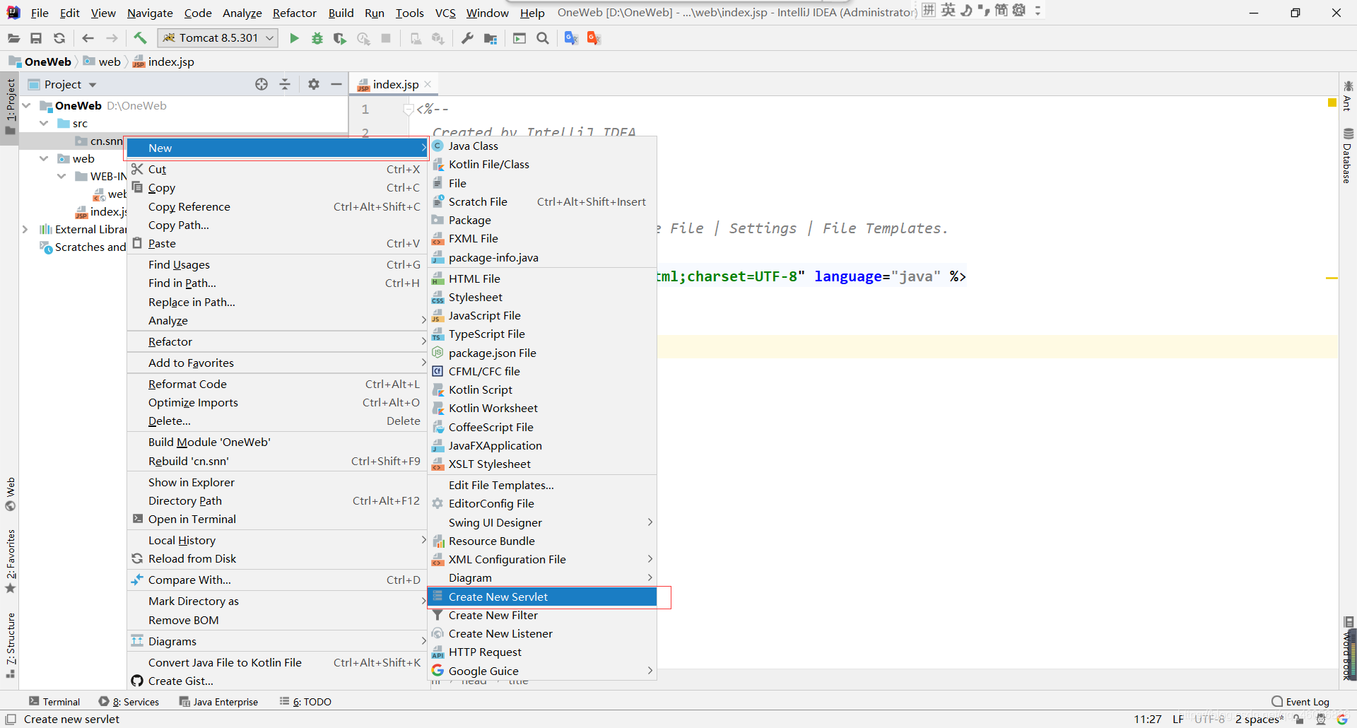Screen dimensions: 1357x728
Task: Click OneWeb breadcrumb in navigation bar
Action: pos(41,61)
